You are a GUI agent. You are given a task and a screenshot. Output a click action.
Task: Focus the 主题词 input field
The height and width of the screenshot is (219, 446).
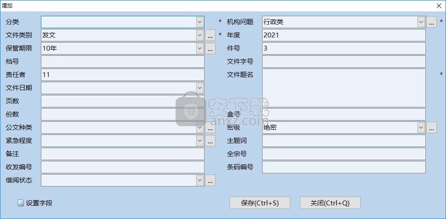point(344,140)
